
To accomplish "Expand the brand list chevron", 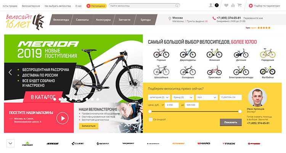I will point(10,143).
